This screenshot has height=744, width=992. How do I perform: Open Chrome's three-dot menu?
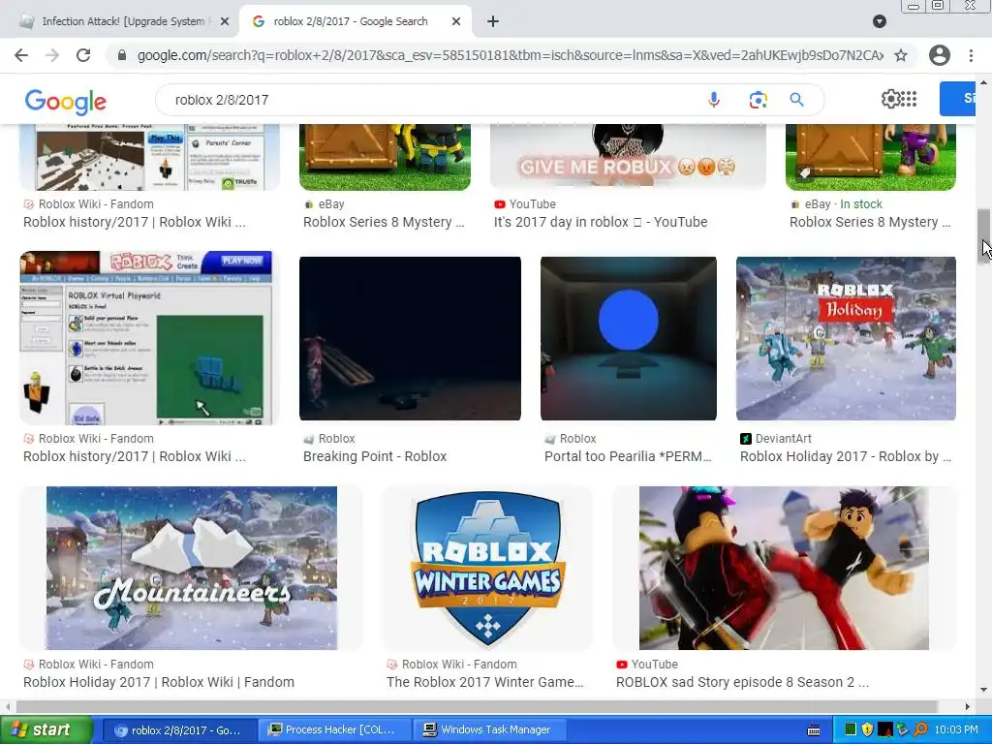(971, 55)
